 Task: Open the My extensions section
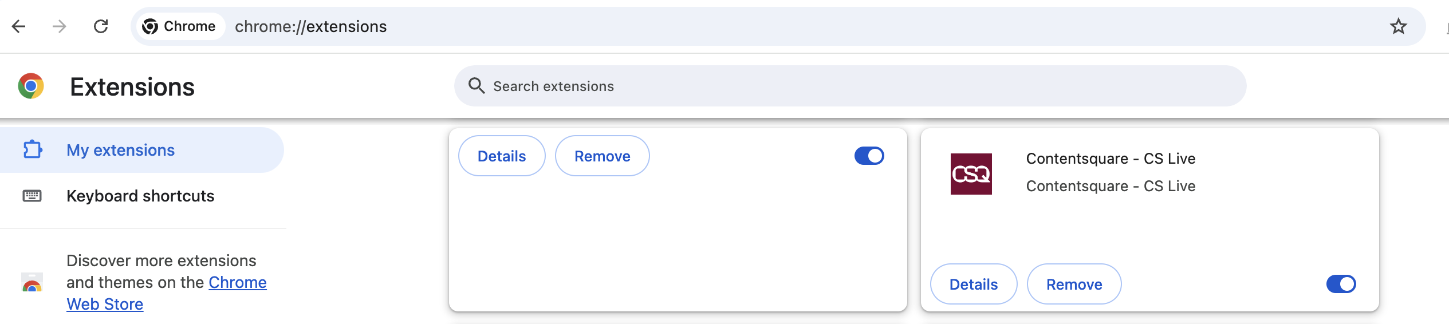click(x=120, y=150)
